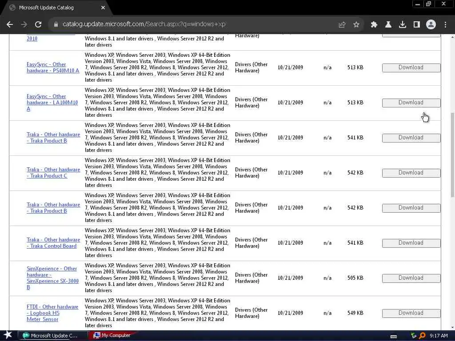
Task: Click the browser forward arrow
Action: (24, 24)
